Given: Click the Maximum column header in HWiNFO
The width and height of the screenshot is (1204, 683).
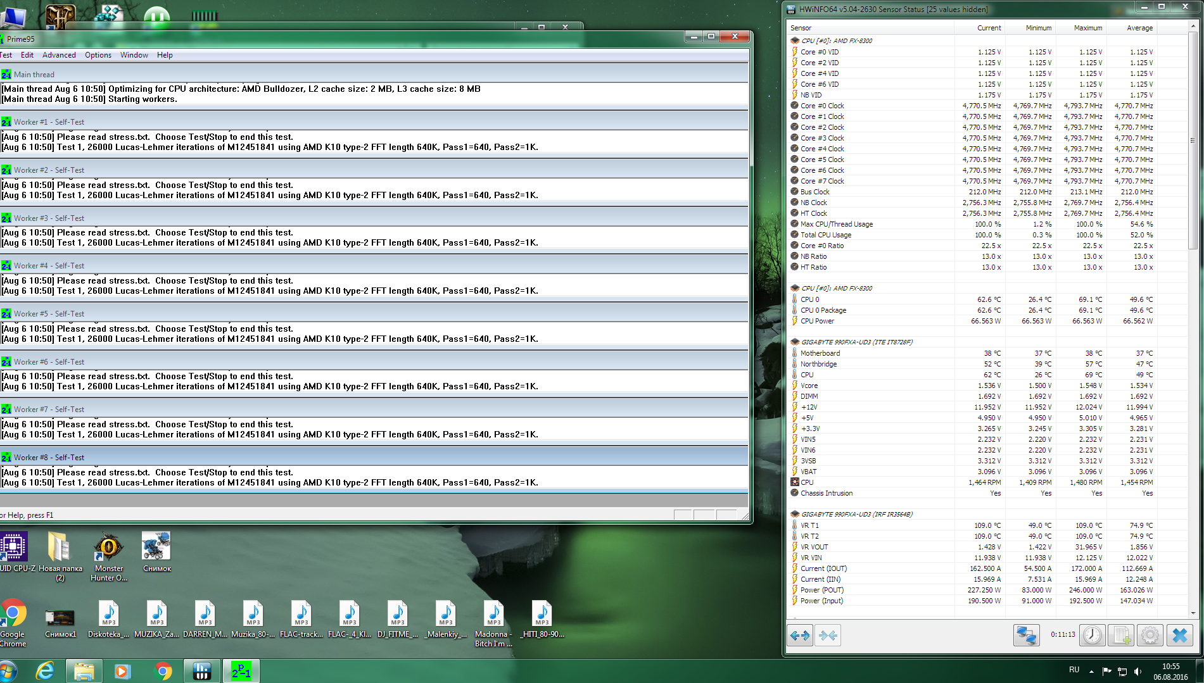Looking at the screenshot, I should [1080, 28].
